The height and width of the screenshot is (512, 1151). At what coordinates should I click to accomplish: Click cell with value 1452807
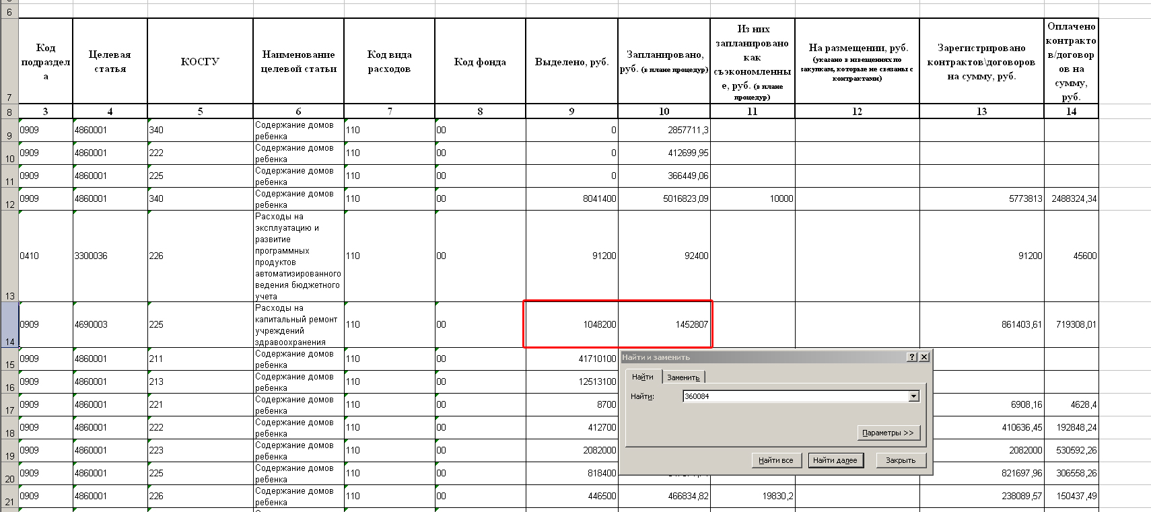point(664,324)
